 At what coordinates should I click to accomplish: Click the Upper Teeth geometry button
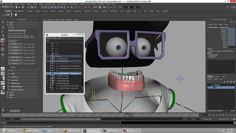pos(15,58)
